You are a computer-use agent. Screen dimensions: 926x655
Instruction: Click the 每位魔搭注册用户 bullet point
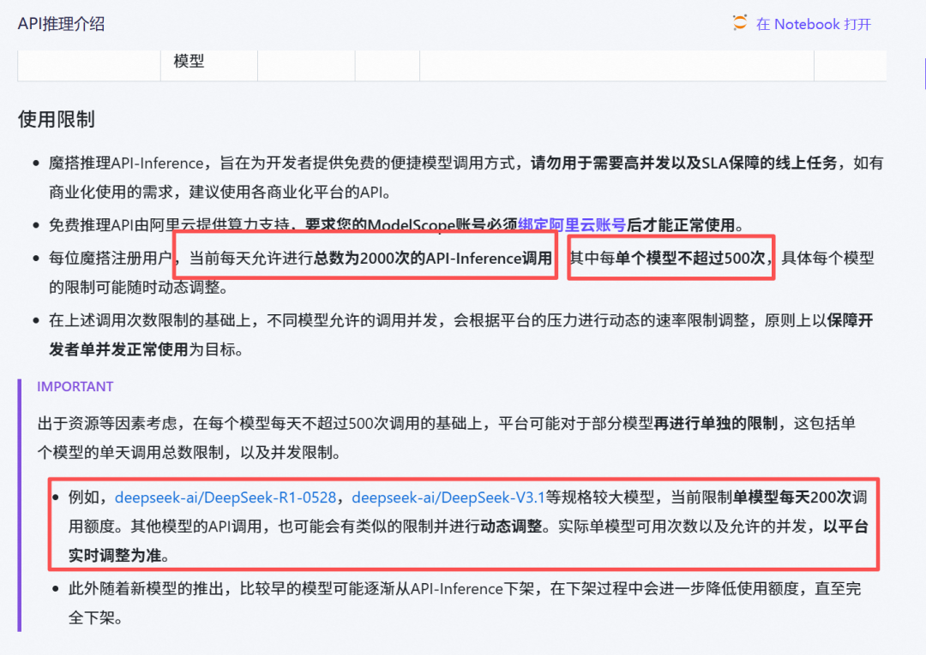click(x=103, y=257)
